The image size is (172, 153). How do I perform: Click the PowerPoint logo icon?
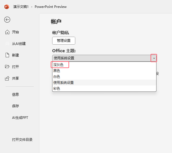7,6
